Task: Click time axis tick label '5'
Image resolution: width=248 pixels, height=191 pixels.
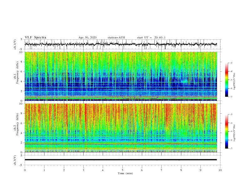Action: [x=122, y=170]
